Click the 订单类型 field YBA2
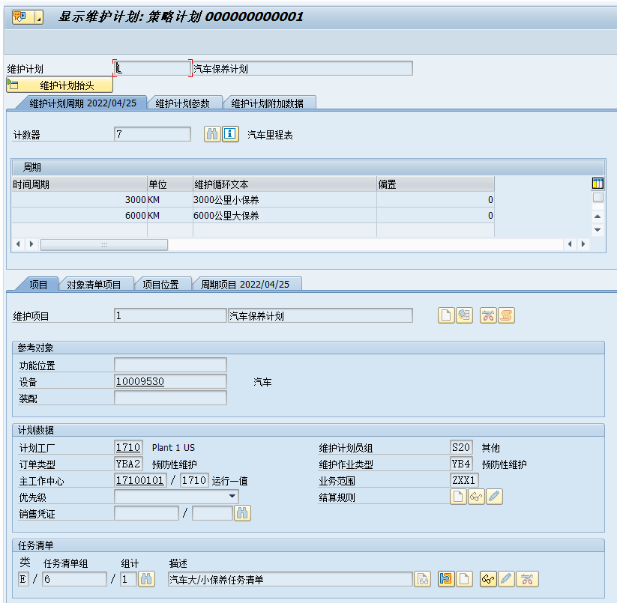 128,464
